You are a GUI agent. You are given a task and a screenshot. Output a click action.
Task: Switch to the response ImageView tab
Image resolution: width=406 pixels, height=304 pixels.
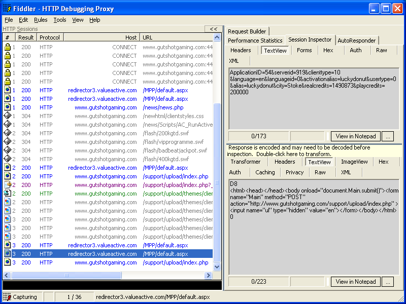[354, 162]
